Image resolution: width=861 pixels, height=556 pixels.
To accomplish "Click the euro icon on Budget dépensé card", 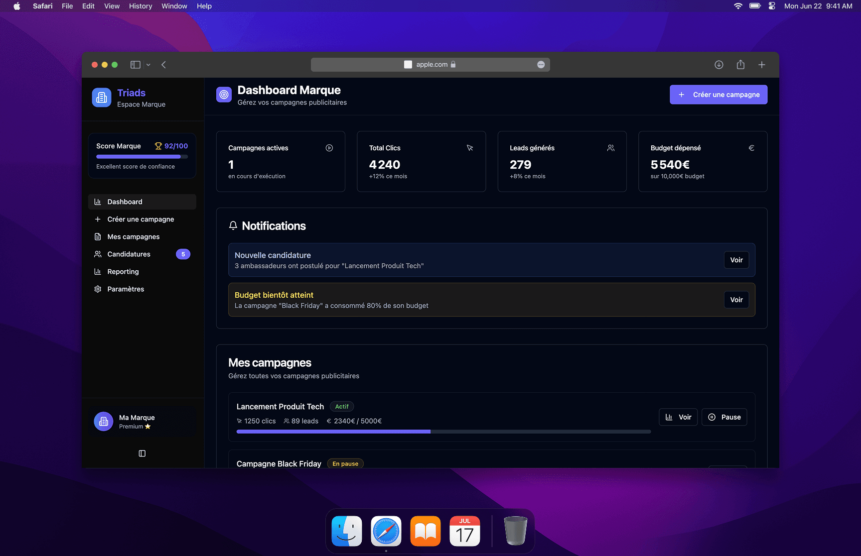I will (751, 148).
